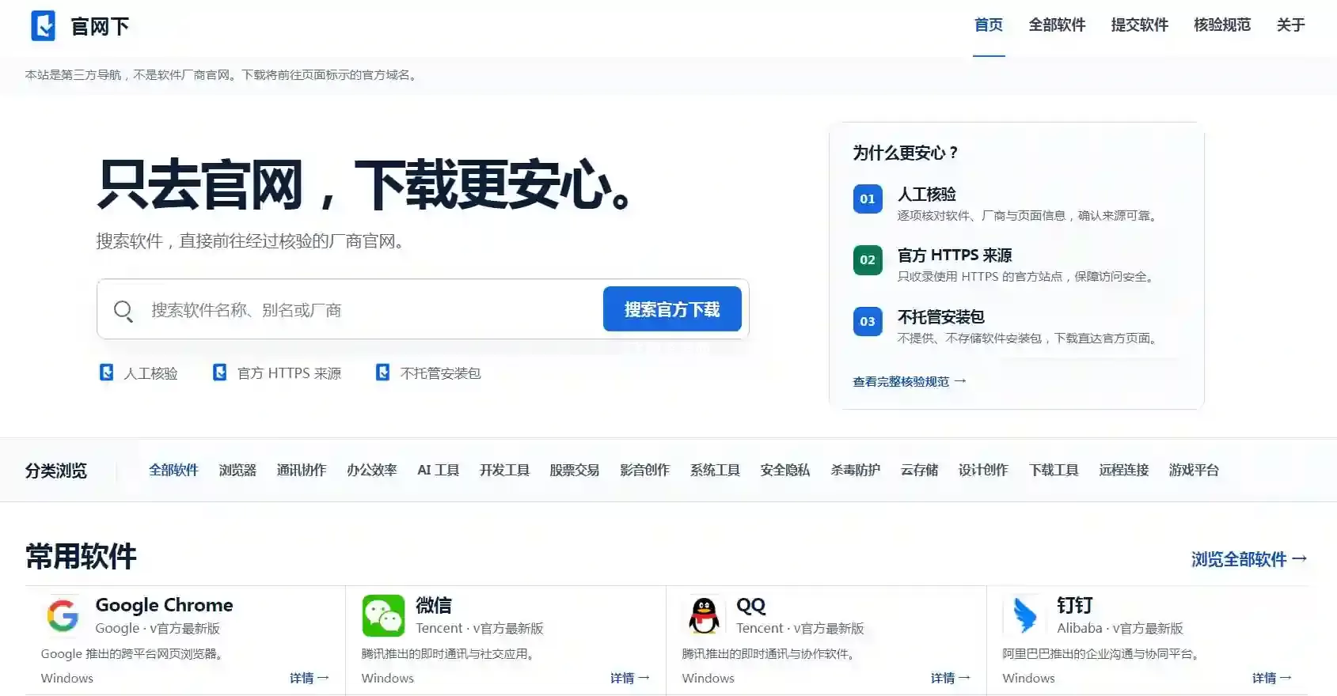Select the 云存储 category
This screenshot has height=696, width=1337.
pos(919,470)
